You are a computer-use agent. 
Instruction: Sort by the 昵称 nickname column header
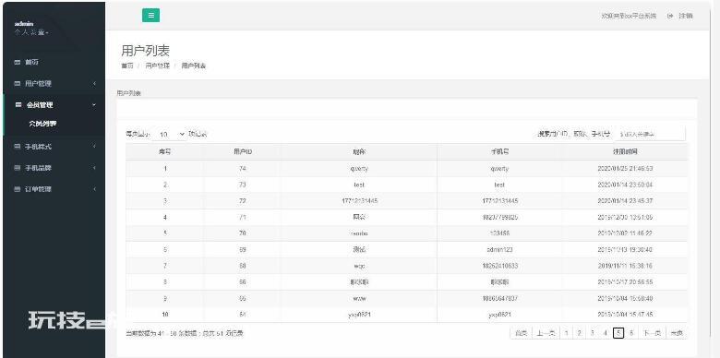tap(359, 151)
